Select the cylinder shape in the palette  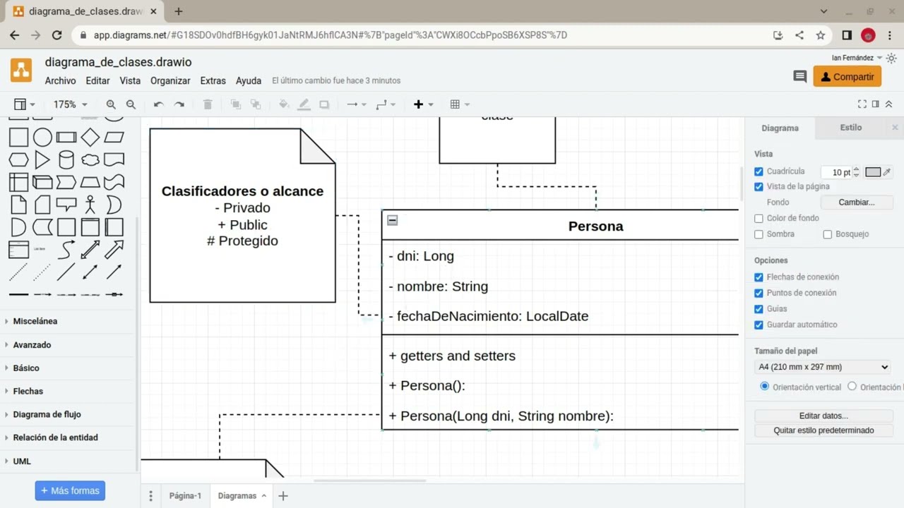[66, 159]
